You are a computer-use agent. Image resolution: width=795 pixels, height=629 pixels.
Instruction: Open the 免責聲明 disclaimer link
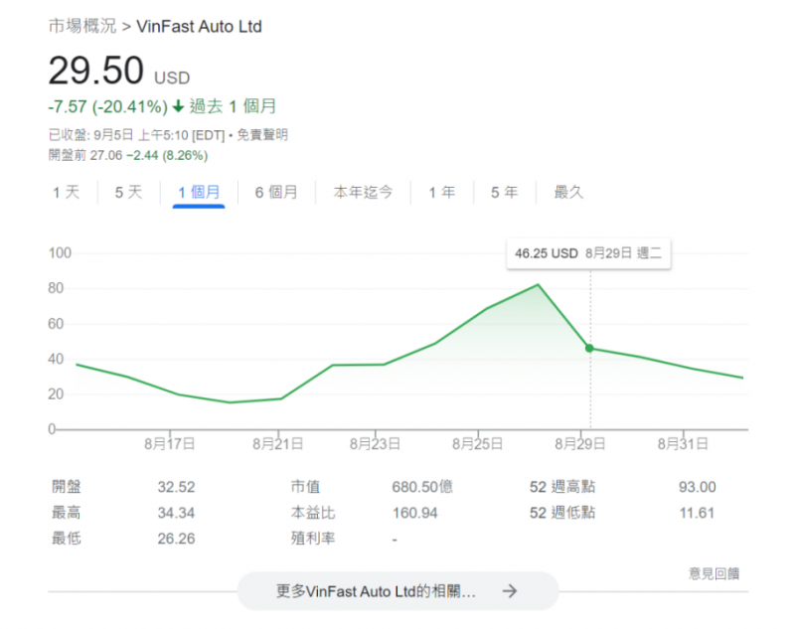262,135
